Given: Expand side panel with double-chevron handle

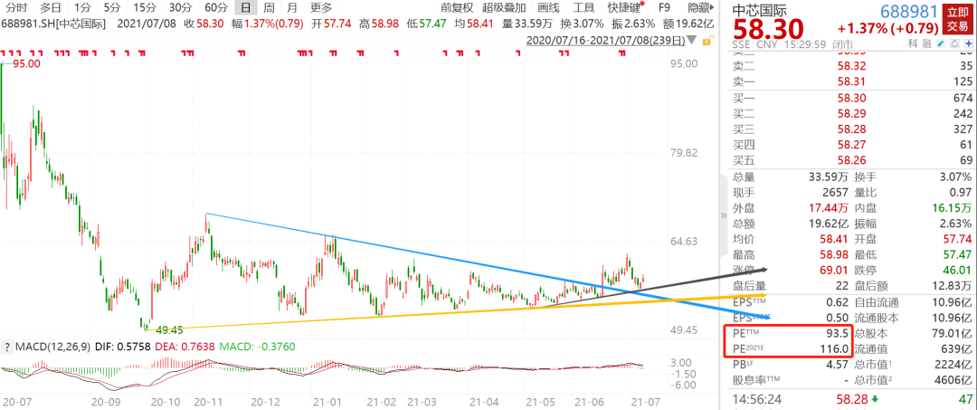Looking at the screenshot, I should point(724,216).
